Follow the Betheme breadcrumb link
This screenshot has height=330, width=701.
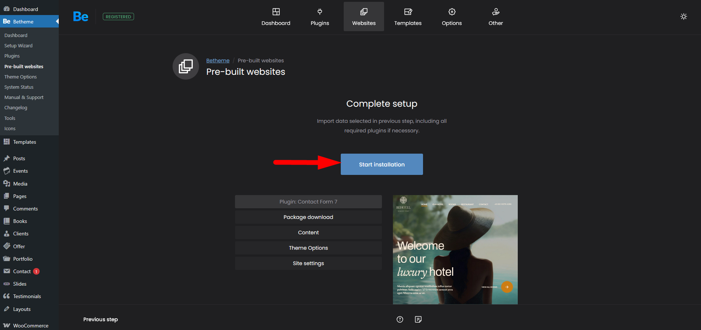(218, 60)
